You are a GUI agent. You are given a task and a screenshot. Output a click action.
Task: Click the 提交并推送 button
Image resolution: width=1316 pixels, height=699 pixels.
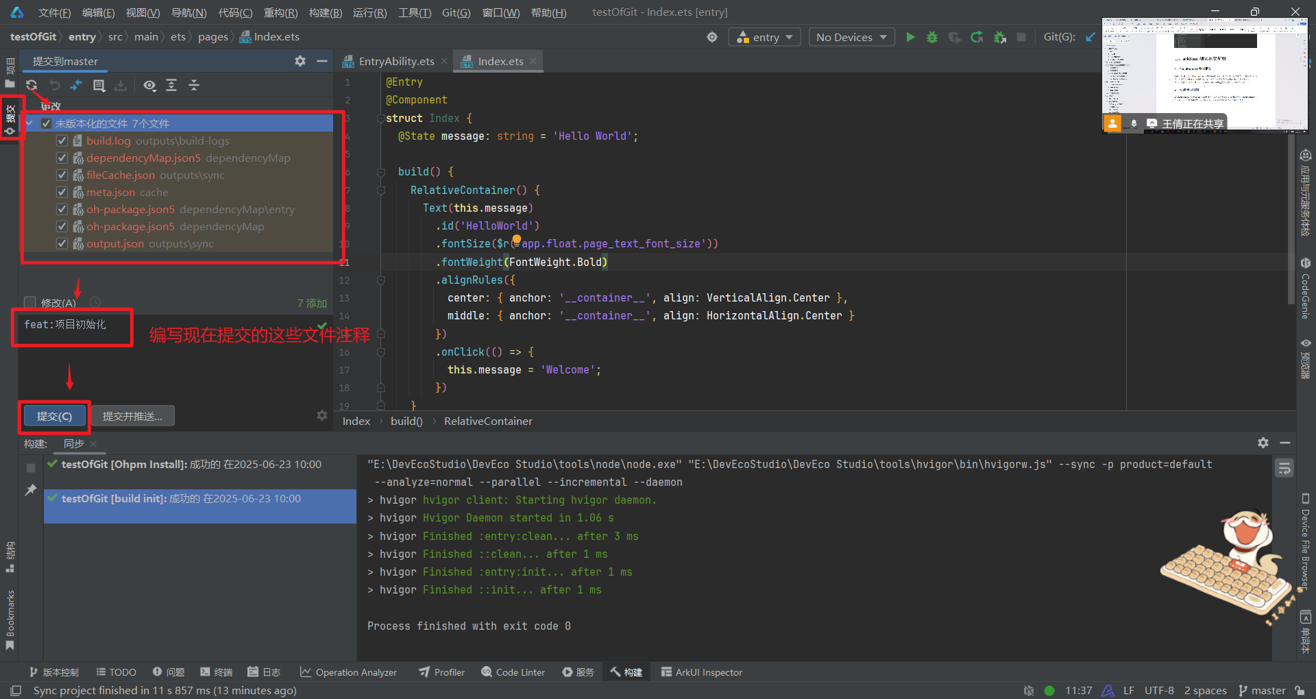tap(132, 416)
